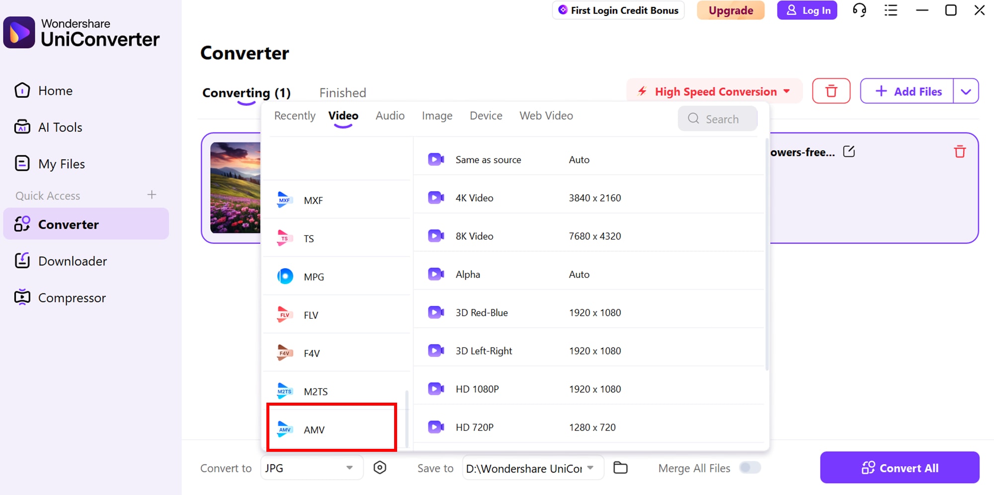
Task: Click the camera icon beside Same as source
Action: click(436, 159)
